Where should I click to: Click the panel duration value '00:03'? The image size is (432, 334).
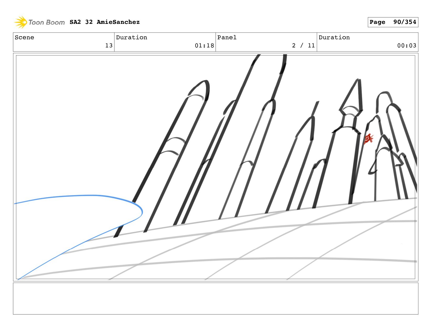tap(407, 46)
